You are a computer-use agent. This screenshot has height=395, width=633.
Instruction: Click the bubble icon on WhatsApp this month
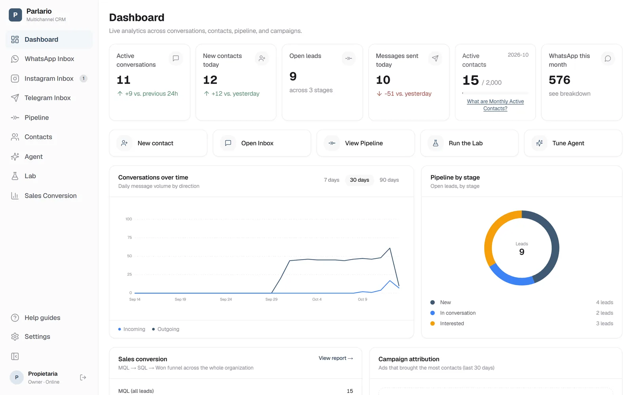pyautogui.click(x=608, y=58)
